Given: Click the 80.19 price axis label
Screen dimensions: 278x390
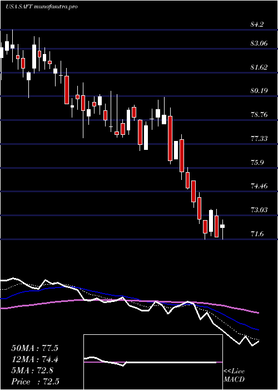Looking at the screenshot, I should pyautogui.click(x=260, y=90).
